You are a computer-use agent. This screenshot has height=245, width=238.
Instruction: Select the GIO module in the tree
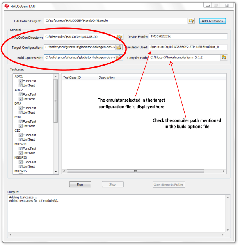point(18,131)
